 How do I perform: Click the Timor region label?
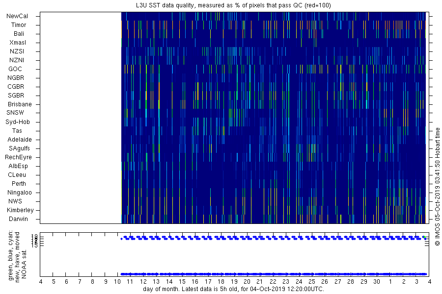coord(19,25)
